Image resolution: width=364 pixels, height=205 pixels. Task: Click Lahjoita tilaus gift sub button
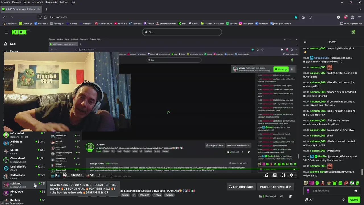(241, 187)
